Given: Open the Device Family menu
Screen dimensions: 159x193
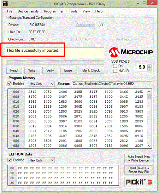Looking at the screenshot, I should point(28,11).
